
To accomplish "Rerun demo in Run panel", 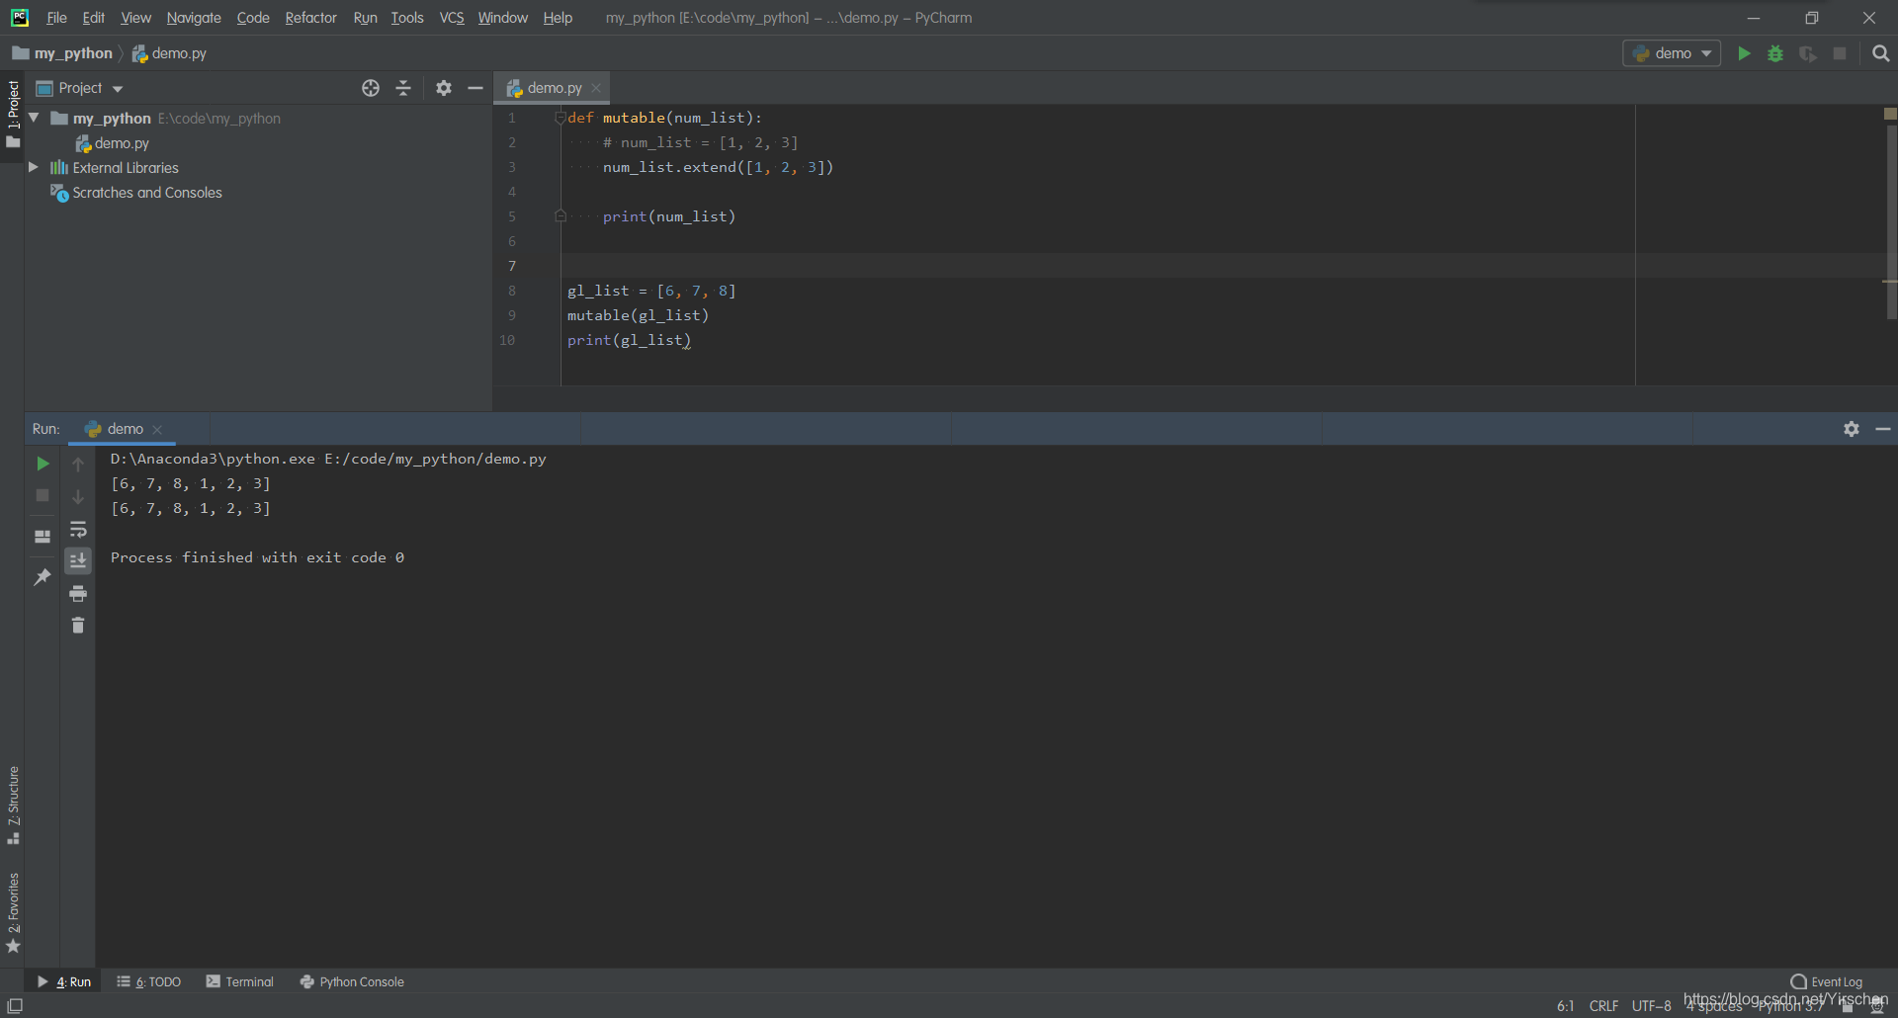I will tap(43, 463).
